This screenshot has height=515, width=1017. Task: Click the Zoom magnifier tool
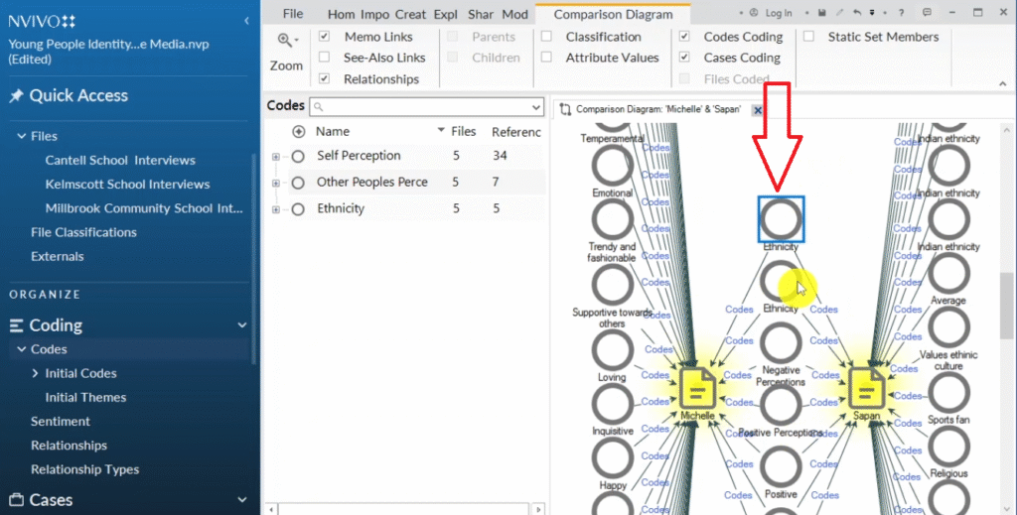[x=286, y=41]
